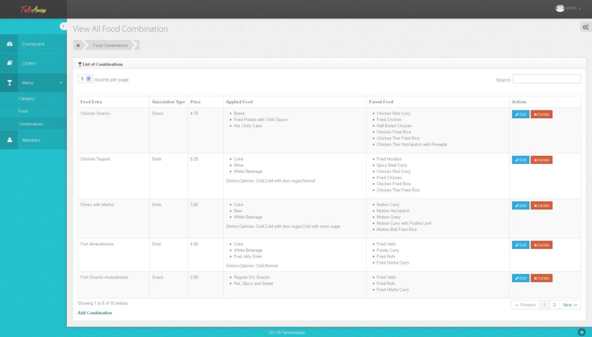Open the Category menu item
Image resolution: width=592 pixels, height=337 pixels.
(29, 98)
